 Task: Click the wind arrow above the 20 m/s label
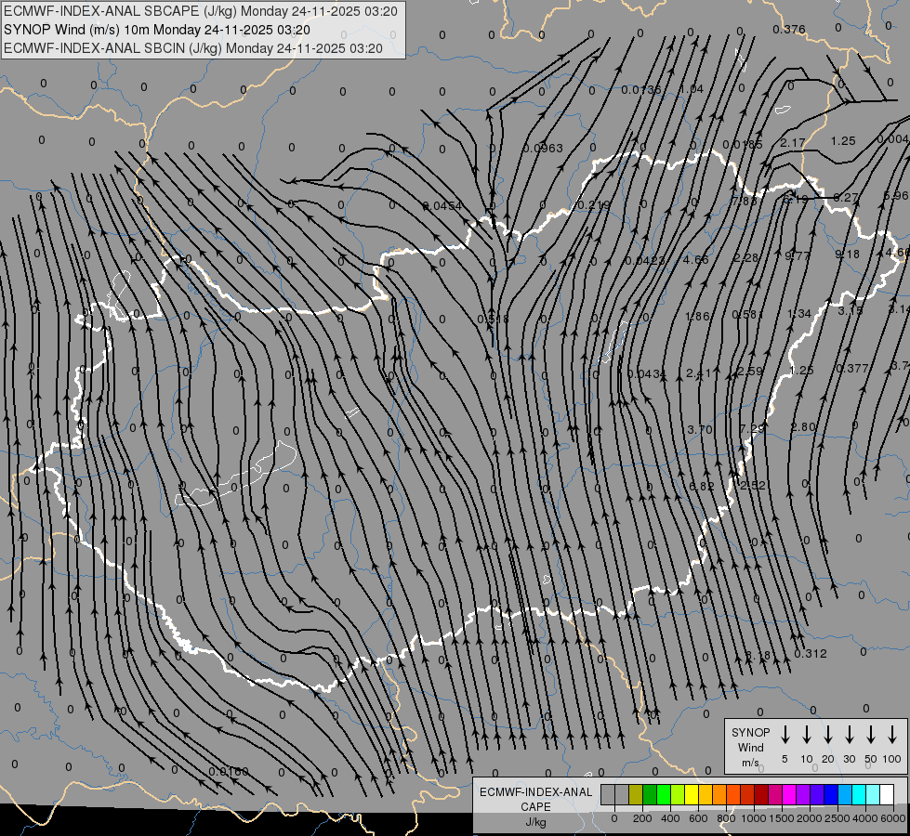[x=828, y=735]
